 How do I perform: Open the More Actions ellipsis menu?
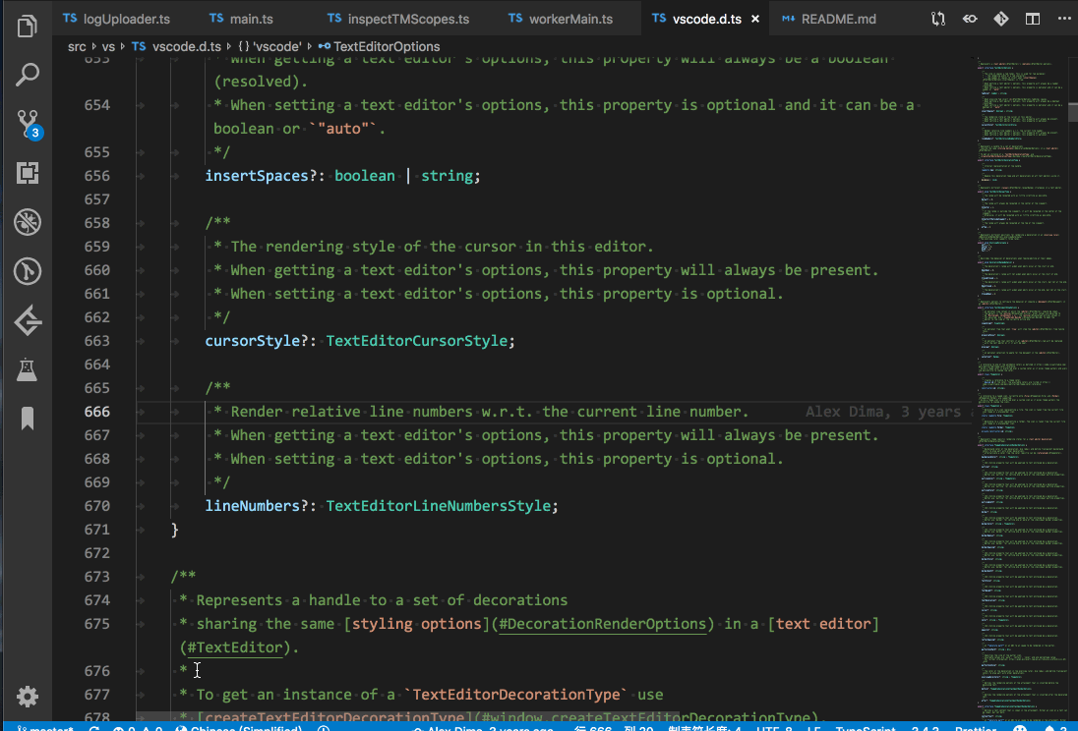click(x=1063, y=19)
